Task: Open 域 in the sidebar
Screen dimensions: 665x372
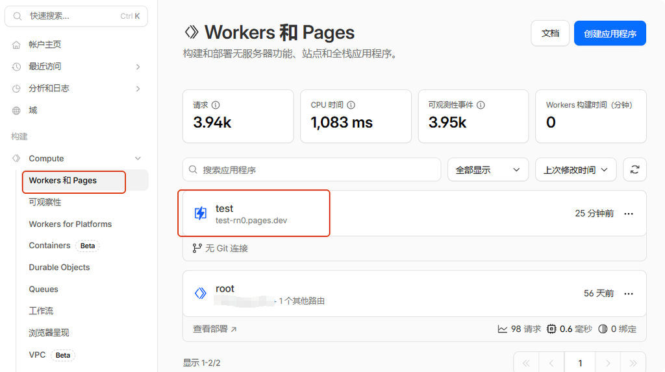Action: [32, 110]
